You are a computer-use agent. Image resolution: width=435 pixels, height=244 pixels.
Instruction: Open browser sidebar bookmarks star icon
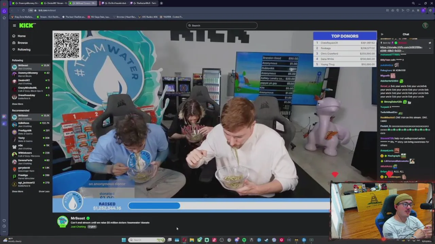[x=4, y=18]
